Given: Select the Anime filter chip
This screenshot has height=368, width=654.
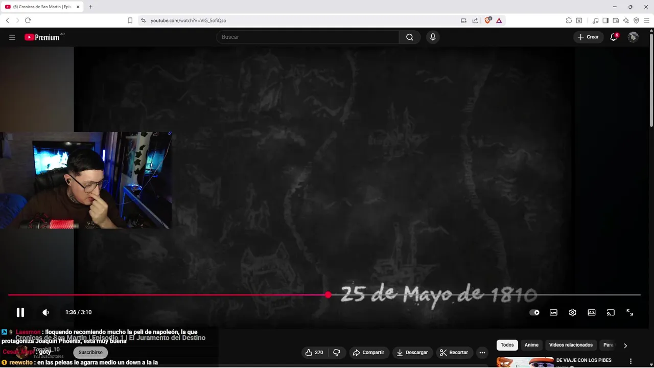Looking at the screenshot, I should coord(531,345).
